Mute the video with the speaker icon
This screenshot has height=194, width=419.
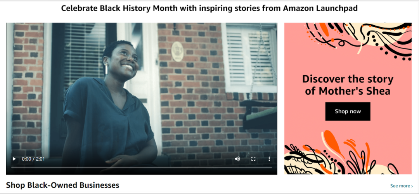pos(237,159)
